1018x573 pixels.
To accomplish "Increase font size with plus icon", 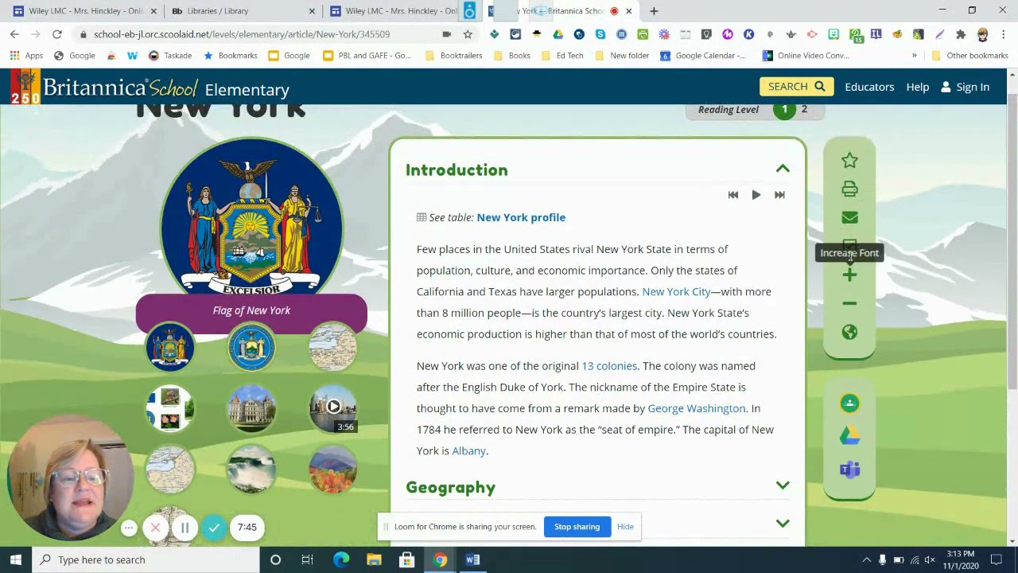I will pyautogui.click(x=849, y=275).
